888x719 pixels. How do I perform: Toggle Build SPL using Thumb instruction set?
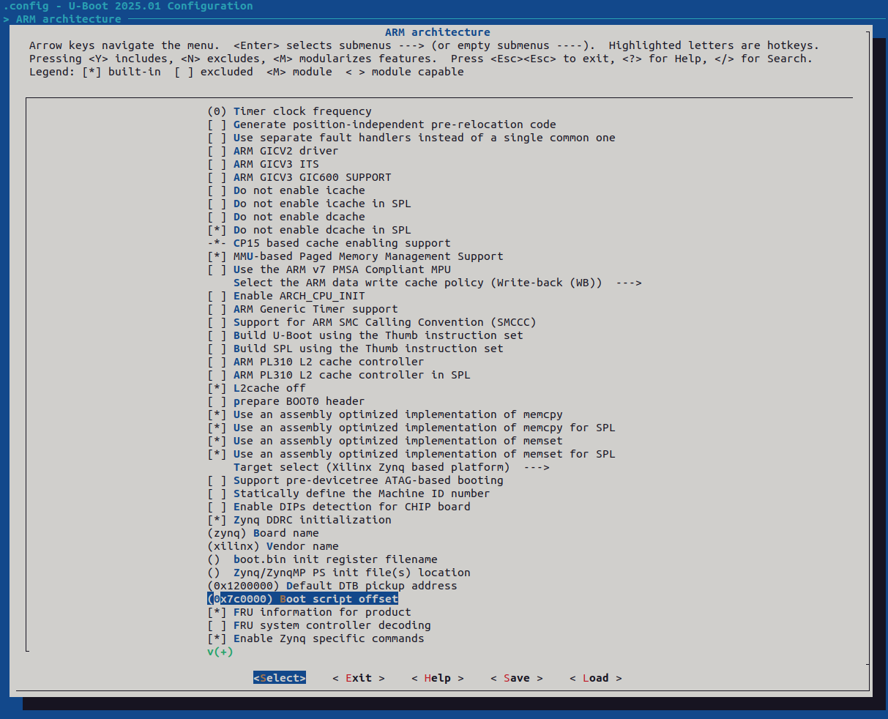355,349
